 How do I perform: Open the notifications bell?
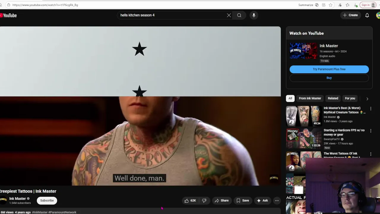tap(367, 15)
